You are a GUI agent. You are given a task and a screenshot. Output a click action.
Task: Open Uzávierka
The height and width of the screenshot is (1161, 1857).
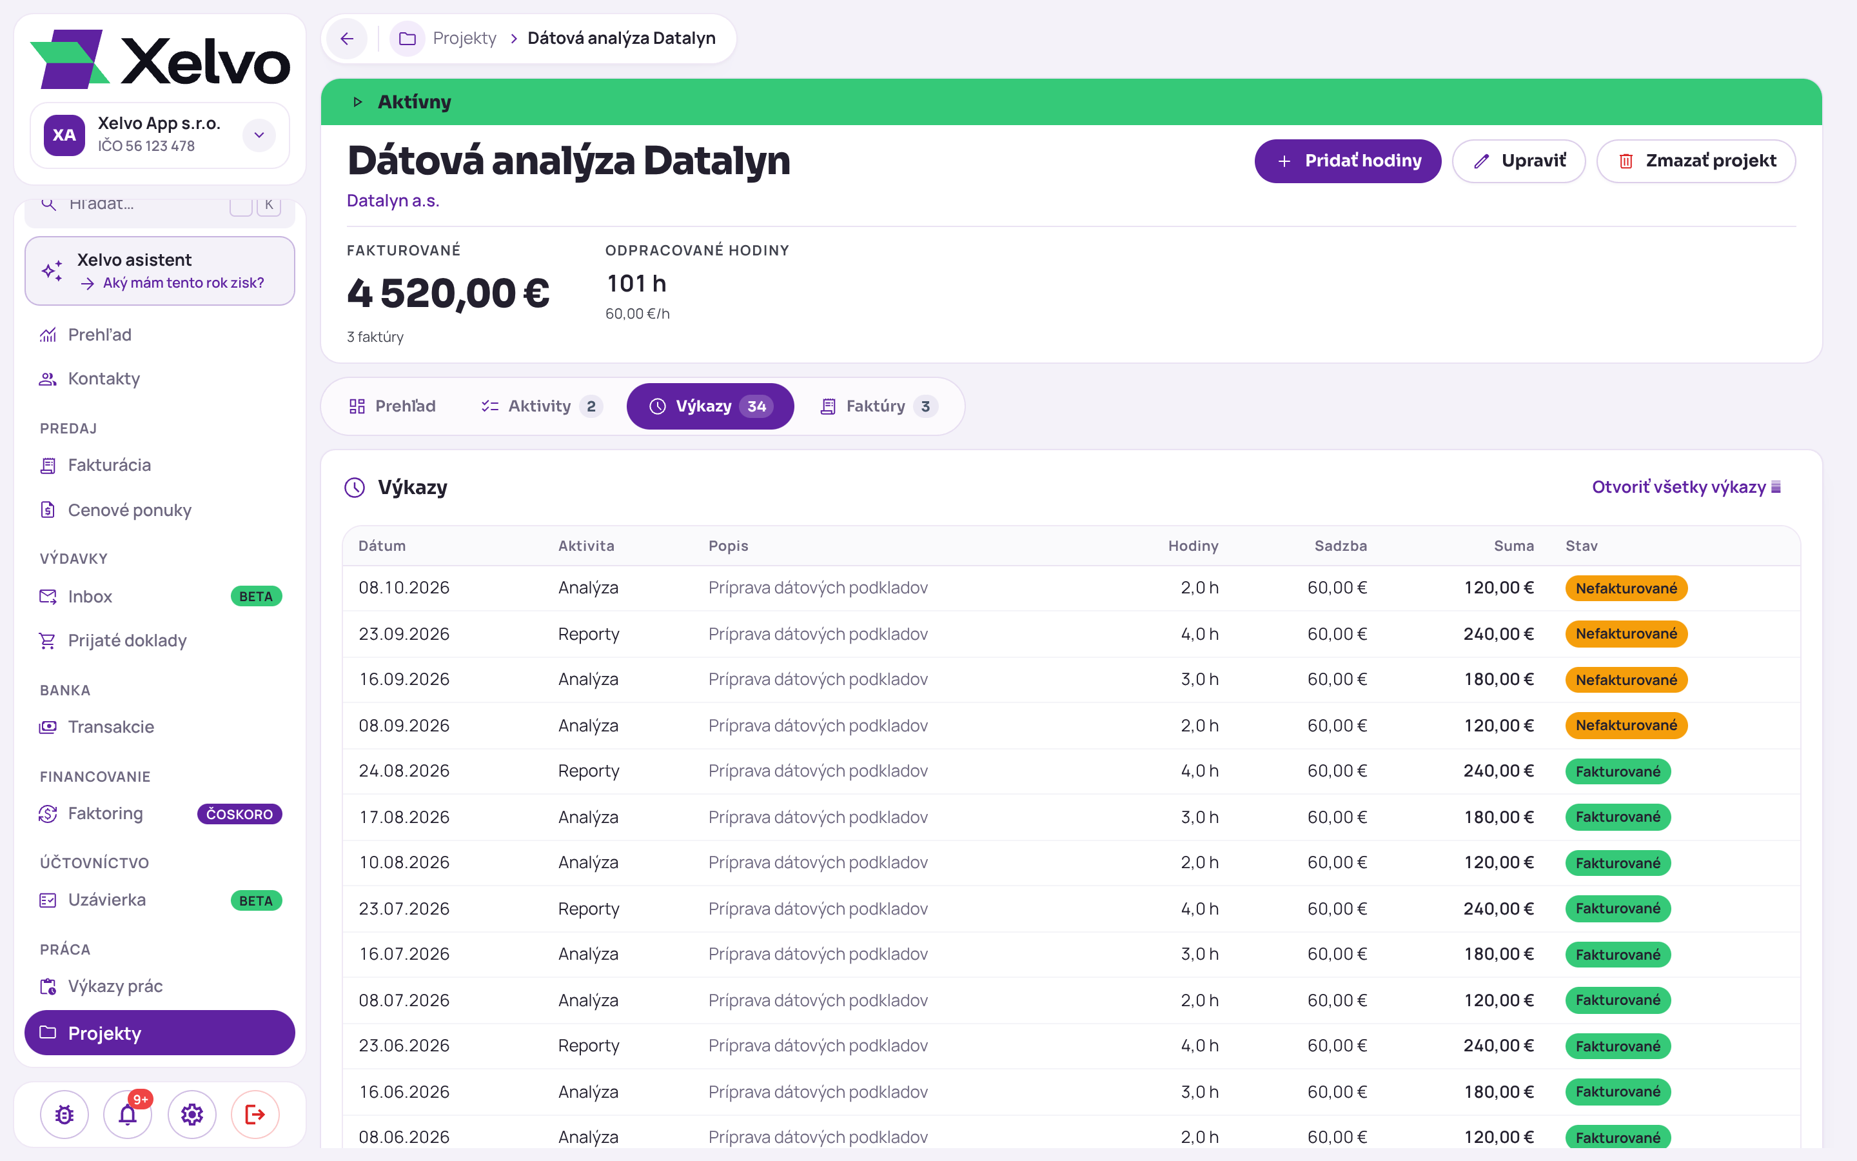160,900
